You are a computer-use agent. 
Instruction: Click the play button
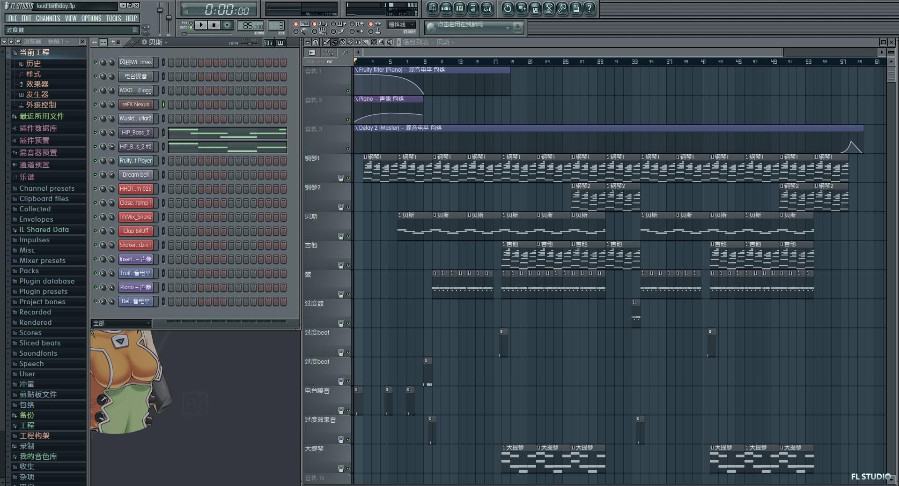coord(201,25)
